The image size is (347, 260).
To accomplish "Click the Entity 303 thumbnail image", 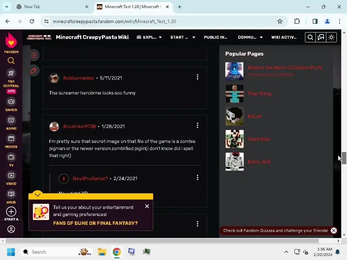I will point(234,161).
